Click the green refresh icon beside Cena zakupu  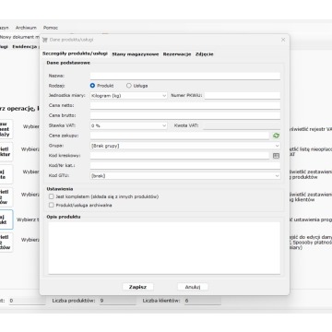pyautogui.click(x=276, y=136)
